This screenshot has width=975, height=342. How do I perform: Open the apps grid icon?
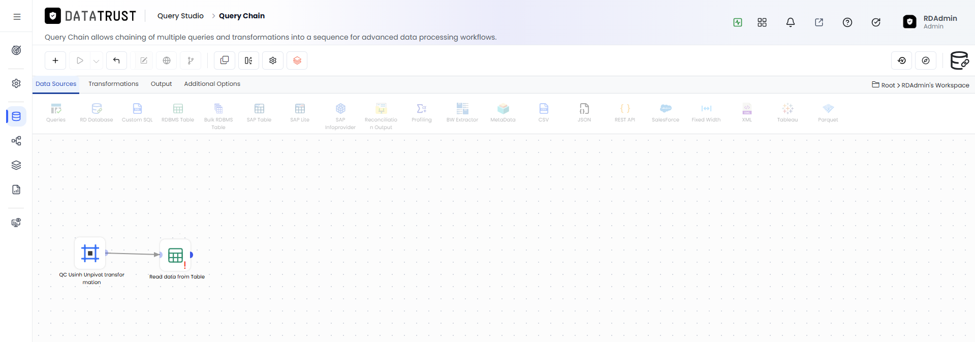click(762, 22)
